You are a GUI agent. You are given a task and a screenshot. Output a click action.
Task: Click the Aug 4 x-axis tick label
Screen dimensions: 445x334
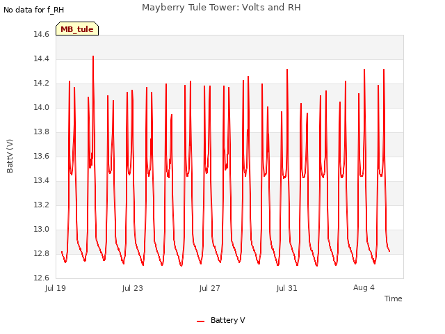click(364, 287)
